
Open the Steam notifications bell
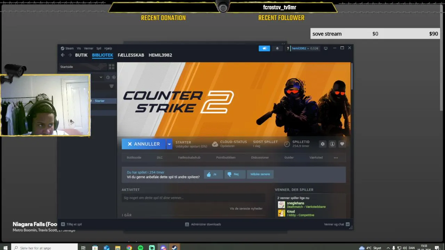point(277,48)
